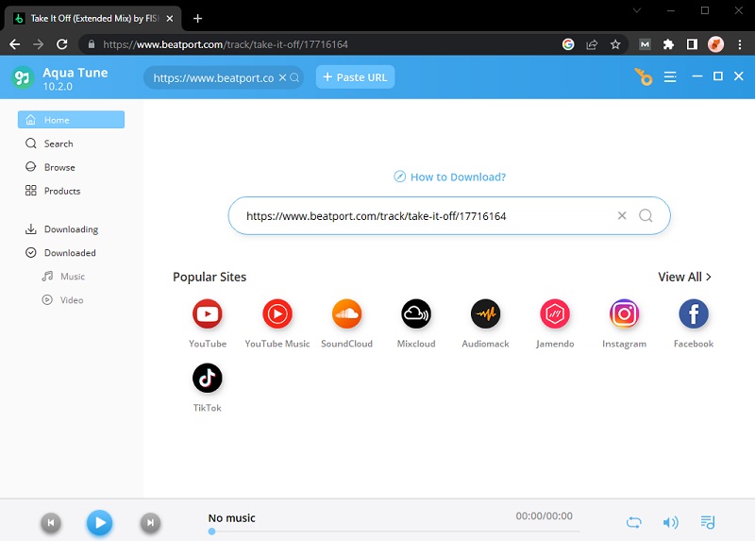The image size is (755, 541).
Task: Click the 10.2.0 version number
Action: (58, 87)
